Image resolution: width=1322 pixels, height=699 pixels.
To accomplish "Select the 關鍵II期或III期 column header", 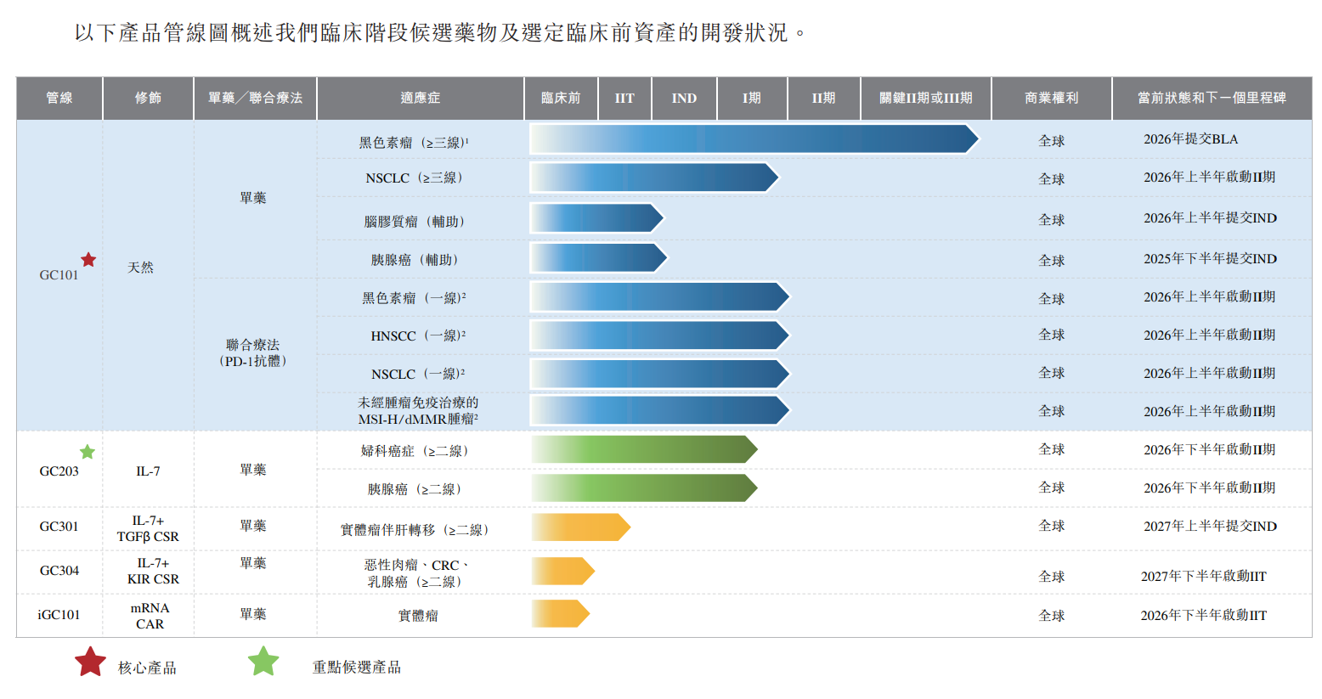I will 925,99.
